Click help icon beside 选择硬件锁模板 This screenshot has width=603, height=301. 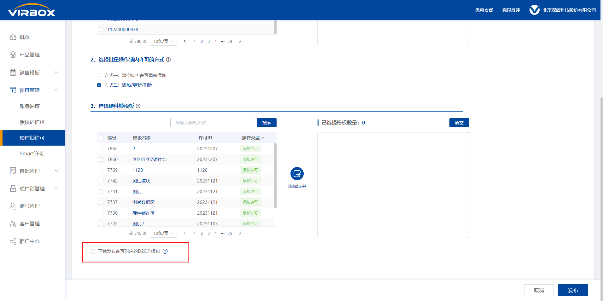pyautogui.click(x=138, y=106)
